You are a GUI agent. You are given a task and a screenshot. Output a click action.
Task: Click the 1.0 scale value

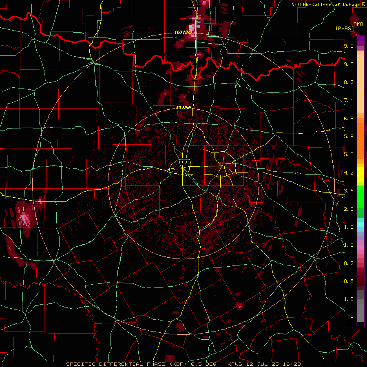click(349, 245)
